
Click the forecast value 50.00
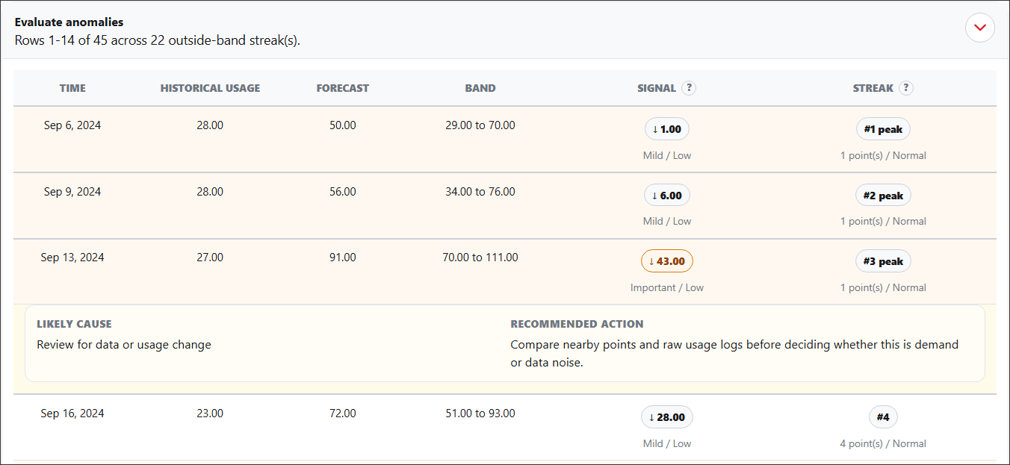pos(343,125)
